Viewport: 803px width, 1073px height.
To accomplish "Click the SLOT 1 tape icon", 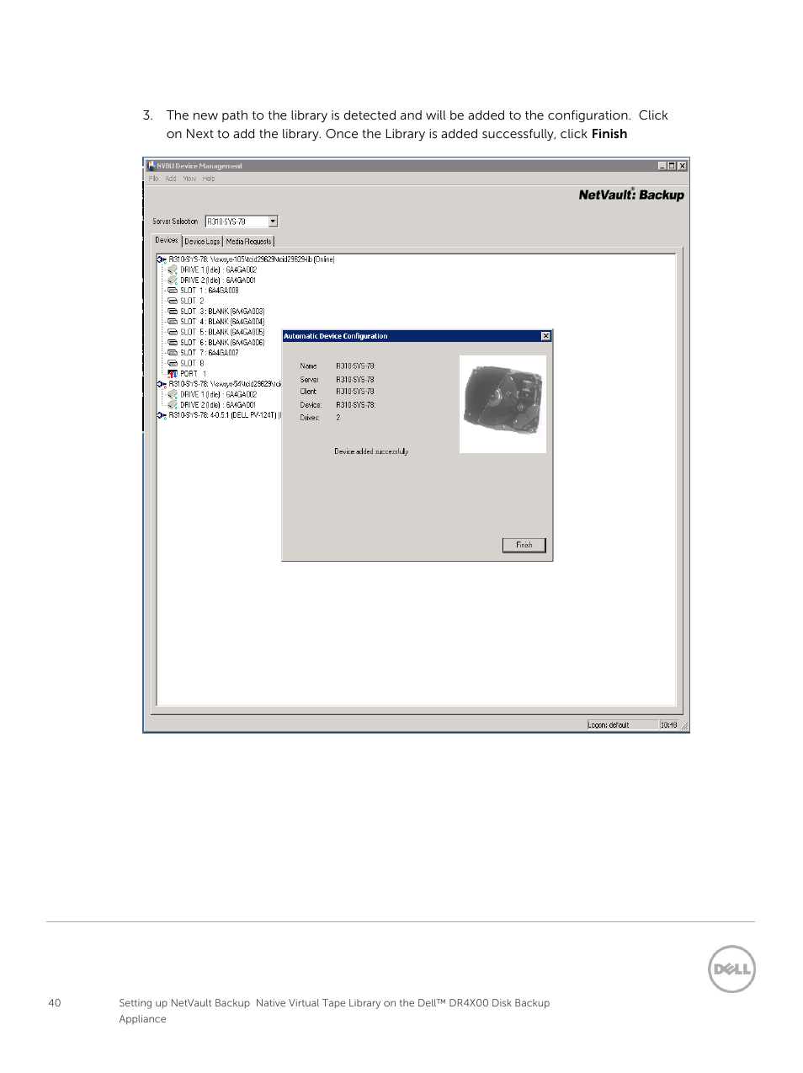I will (173, 291).
